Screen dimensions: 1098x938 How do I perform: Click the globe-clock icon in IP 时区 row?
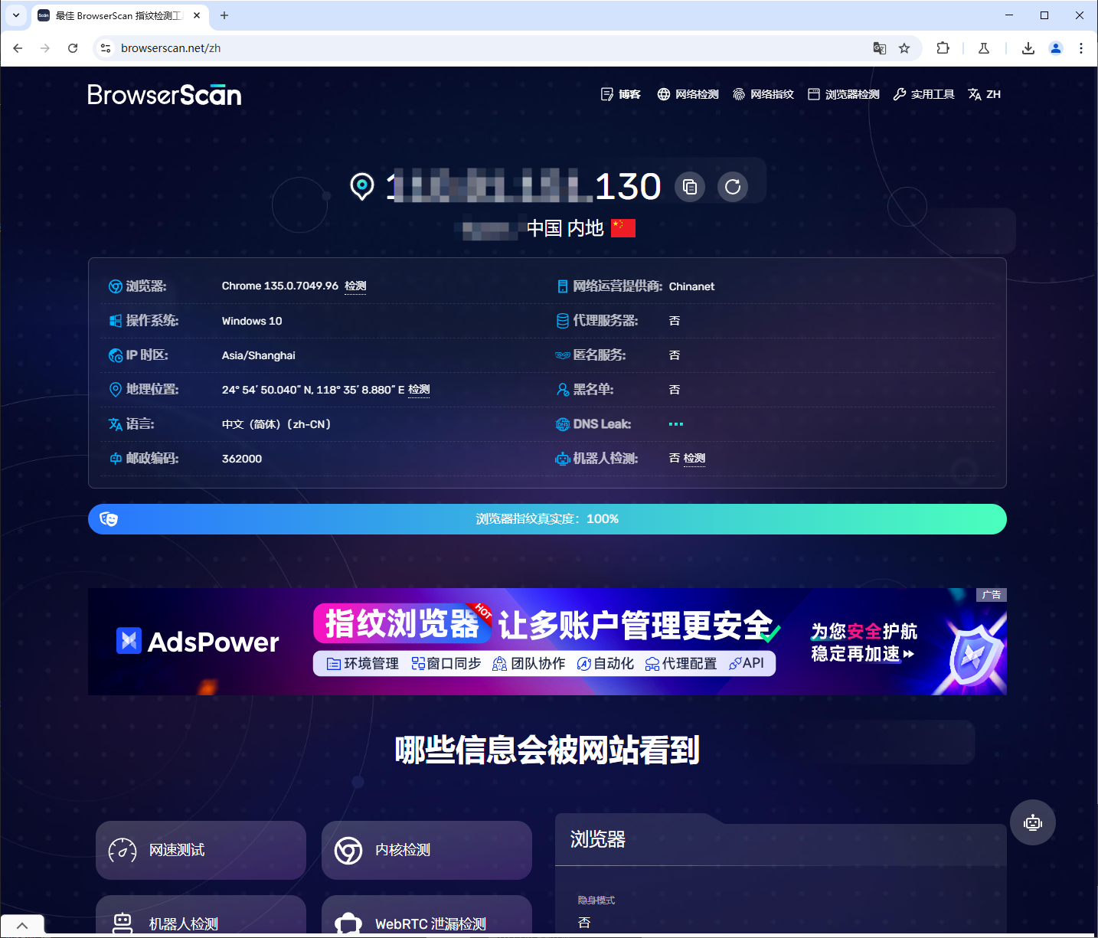[x=116, y=355]
